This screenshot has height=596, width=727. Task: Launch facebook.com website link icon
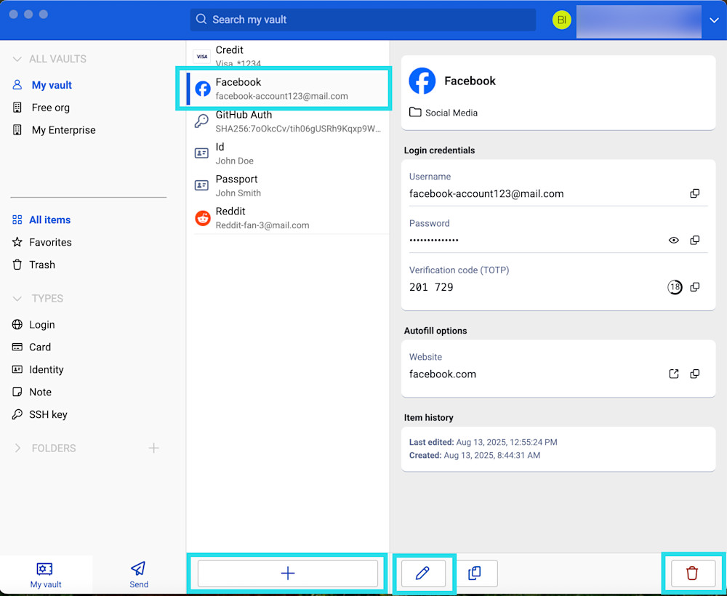[x=674, y=374]
